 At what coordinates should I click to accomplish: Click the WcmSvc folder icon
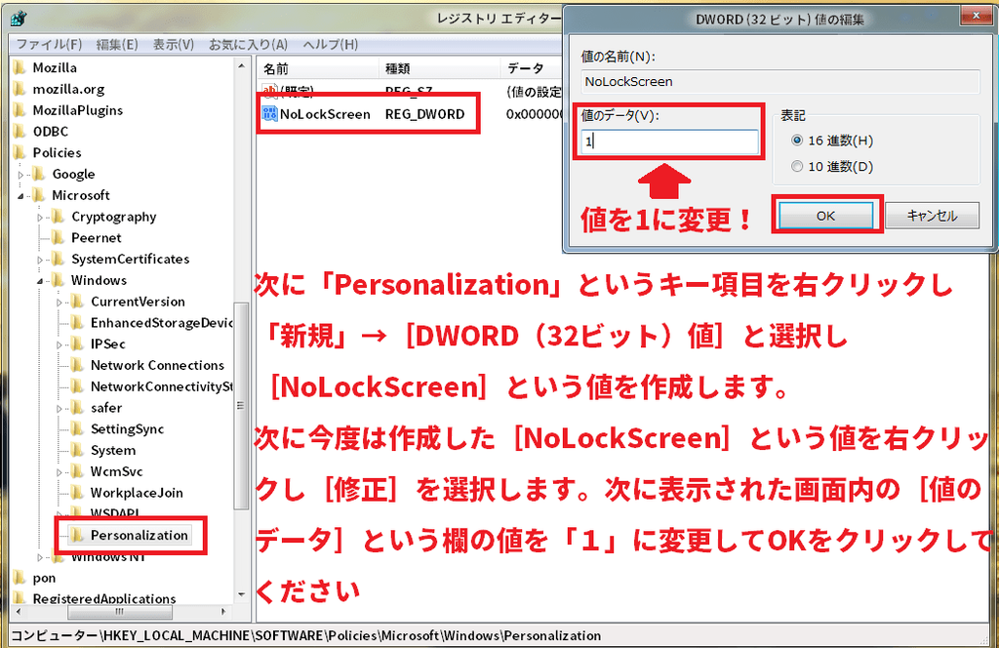(77, 471)
